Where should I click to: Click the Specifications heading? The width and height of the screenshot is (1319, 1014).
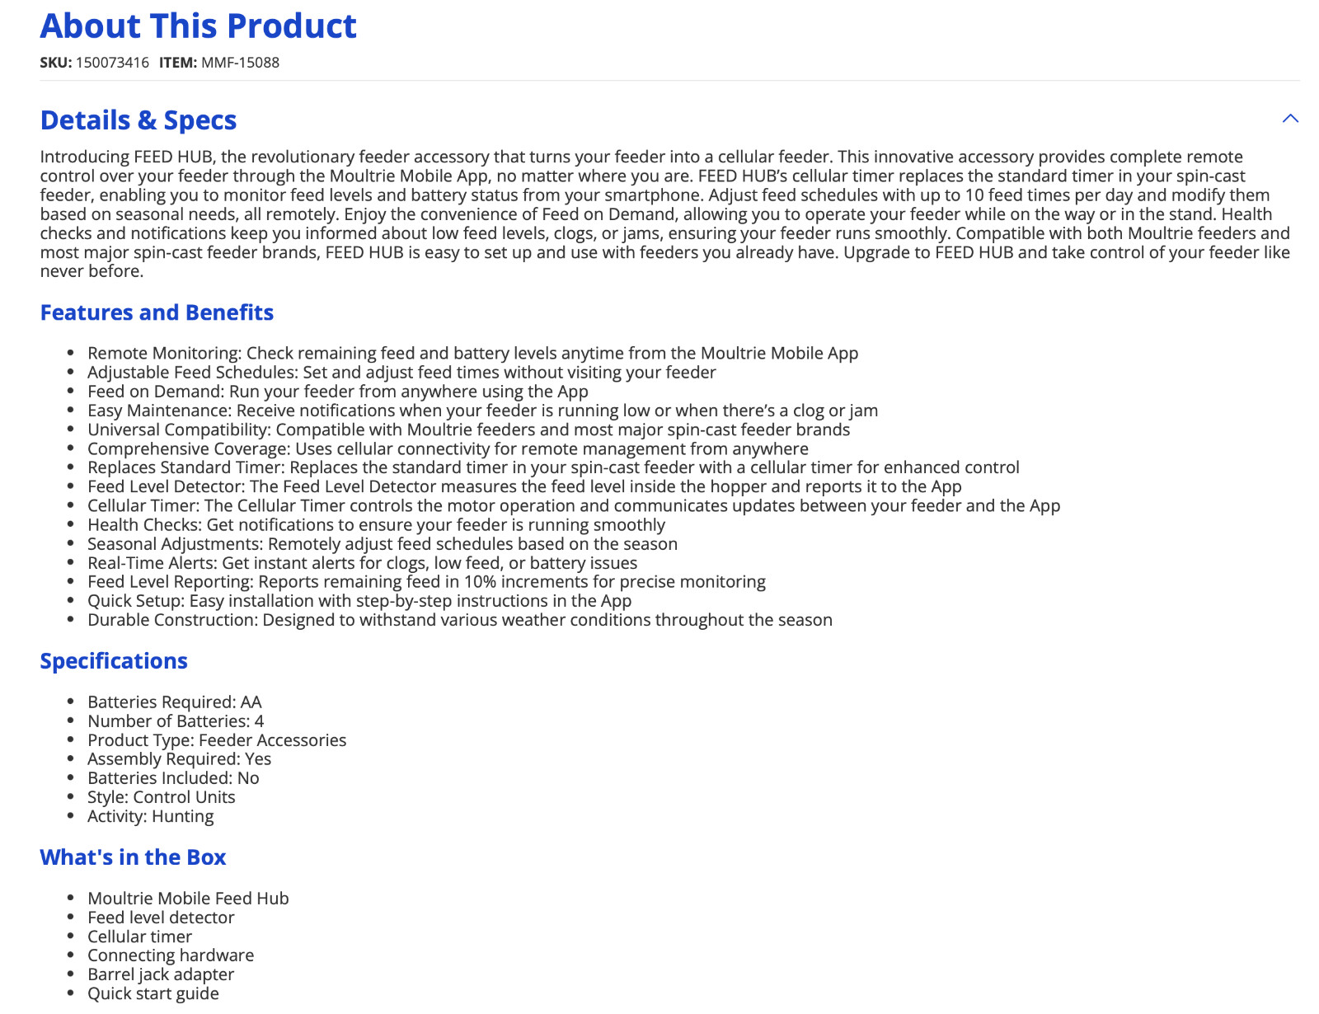tap(114, 661)
